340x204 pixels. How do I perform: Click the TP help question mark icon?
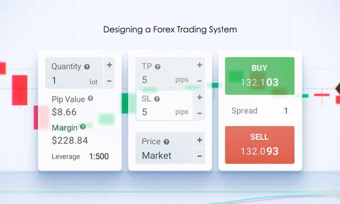tap(157, 67)
